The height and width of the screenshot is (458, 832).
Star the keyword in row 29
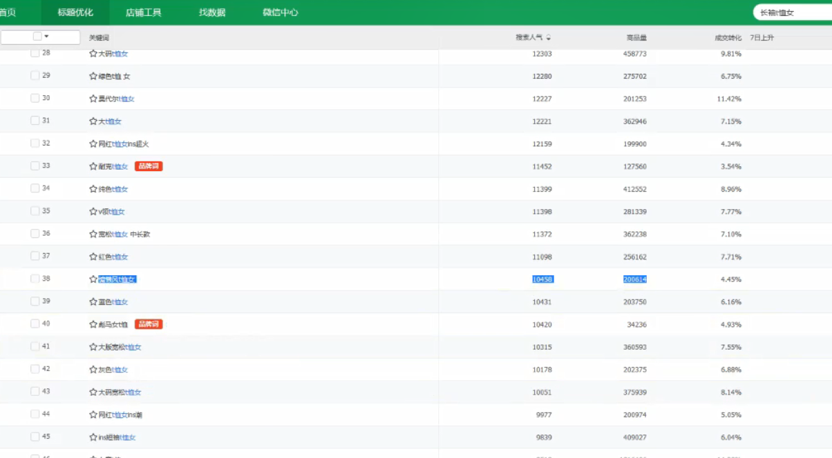coord(93,77)
